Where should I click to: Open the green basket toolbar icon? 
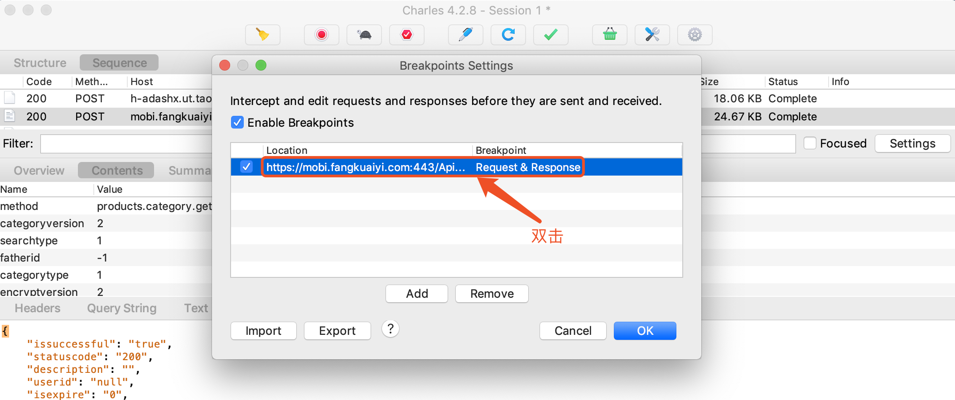point(610,35)
